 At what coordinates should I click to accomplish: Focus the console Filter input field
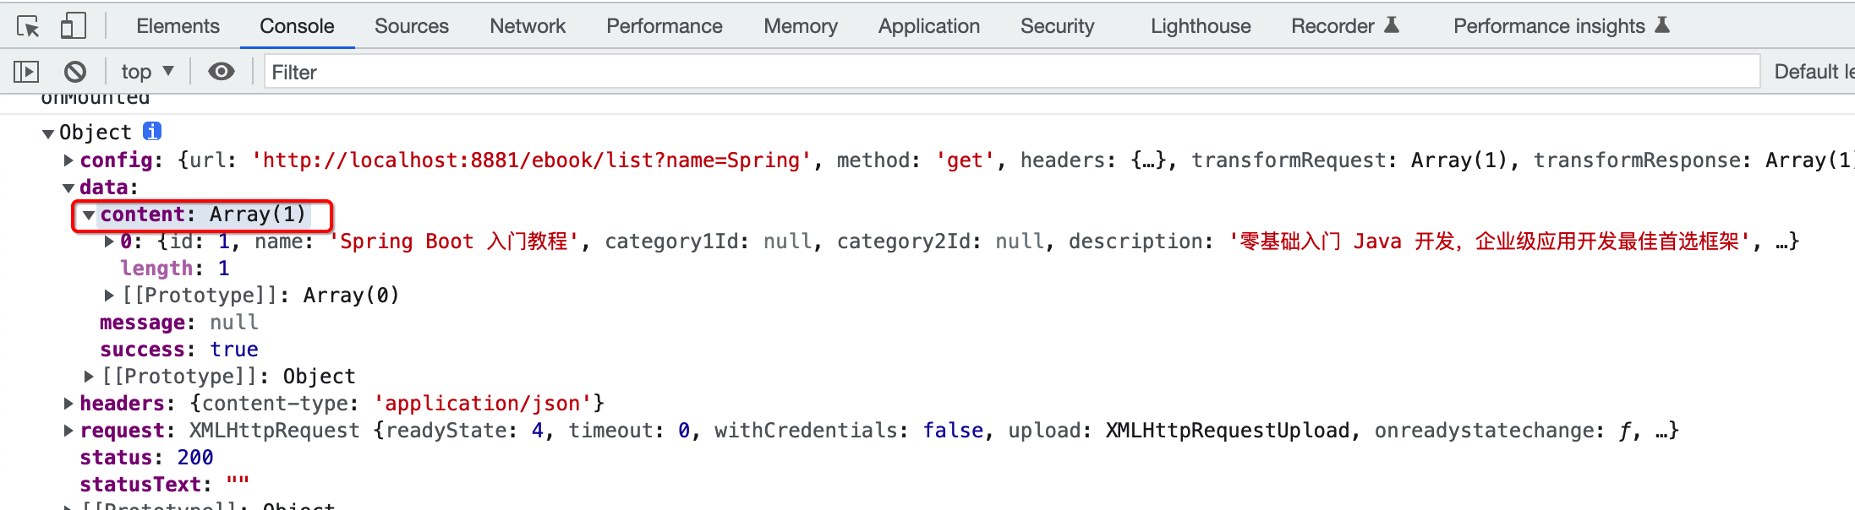1012,72
